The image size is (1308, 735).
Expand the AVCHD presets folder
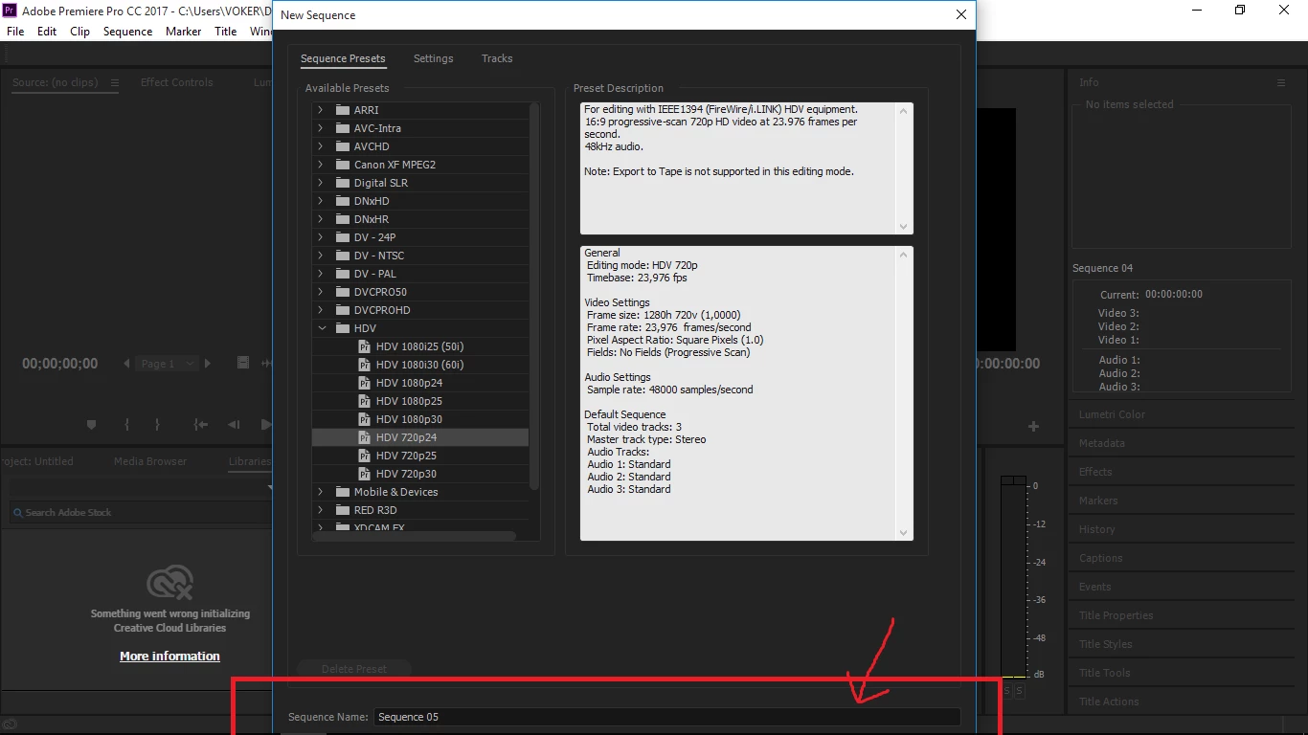[x=321, y=146]
